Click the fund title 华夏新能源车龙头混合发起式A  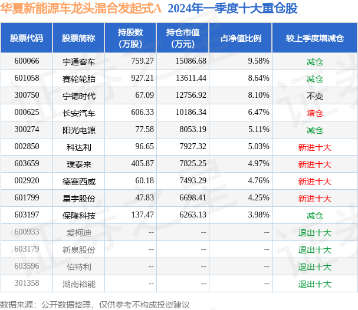click(81, 8)
